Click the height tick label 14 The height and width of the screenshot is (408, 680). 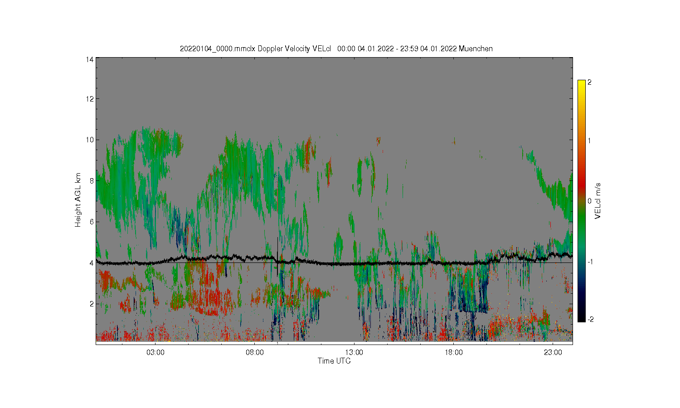(x=90, y=59)
